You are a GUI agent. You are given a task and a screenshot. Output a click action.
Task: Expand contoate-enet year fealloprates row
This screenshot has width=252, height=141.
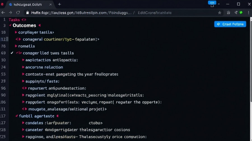pyautogui.click(x=23, y=74)
